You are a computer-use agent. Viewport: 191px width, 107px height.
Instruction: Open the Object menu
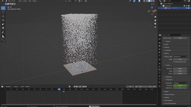(x=35, y=1)
